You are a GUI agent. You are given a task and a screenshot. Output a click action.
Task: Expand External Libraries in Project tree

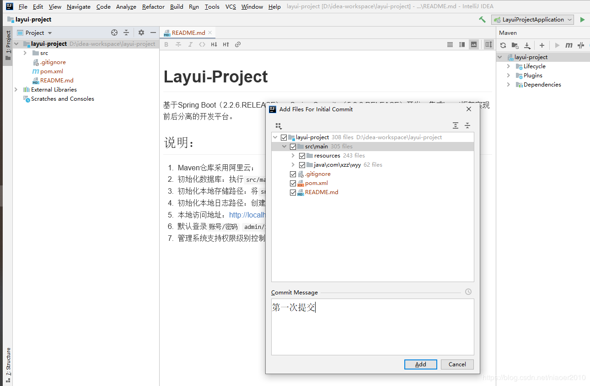(16, 90)
